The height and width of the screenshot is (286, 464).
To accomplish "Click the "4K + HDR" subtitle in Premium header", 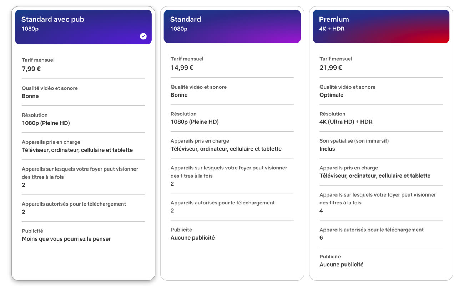I will [332, 29].
